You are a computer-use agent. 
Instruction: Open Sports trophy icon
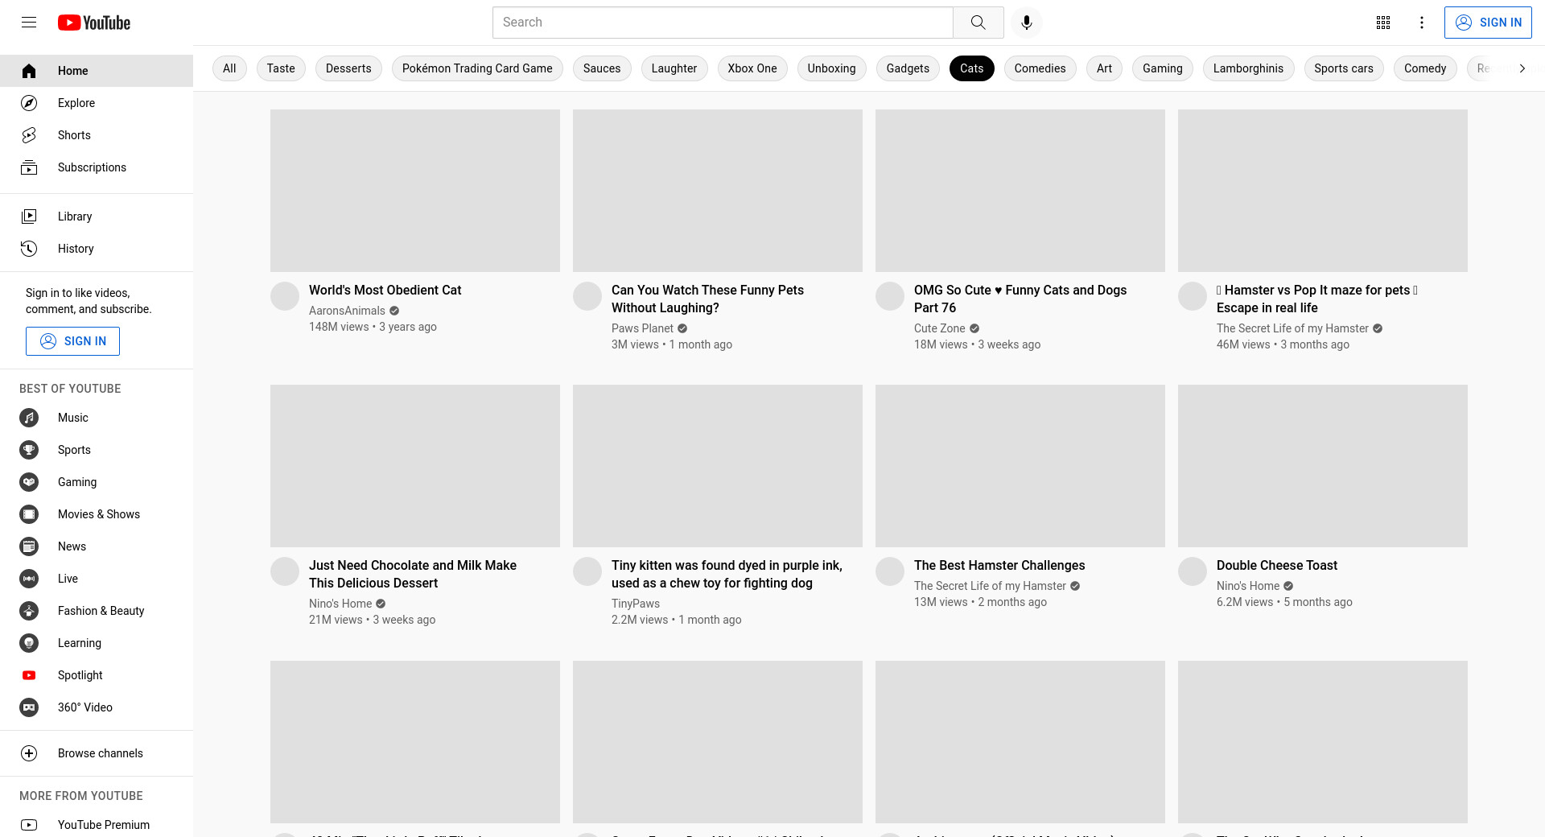tap(29, 450)
